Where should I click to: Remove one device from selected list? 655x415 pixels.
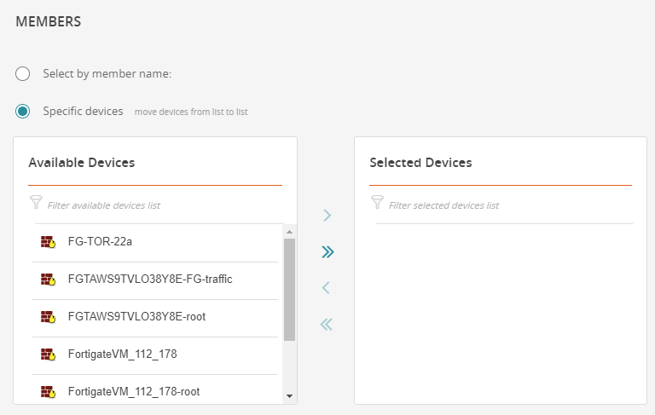326,288
